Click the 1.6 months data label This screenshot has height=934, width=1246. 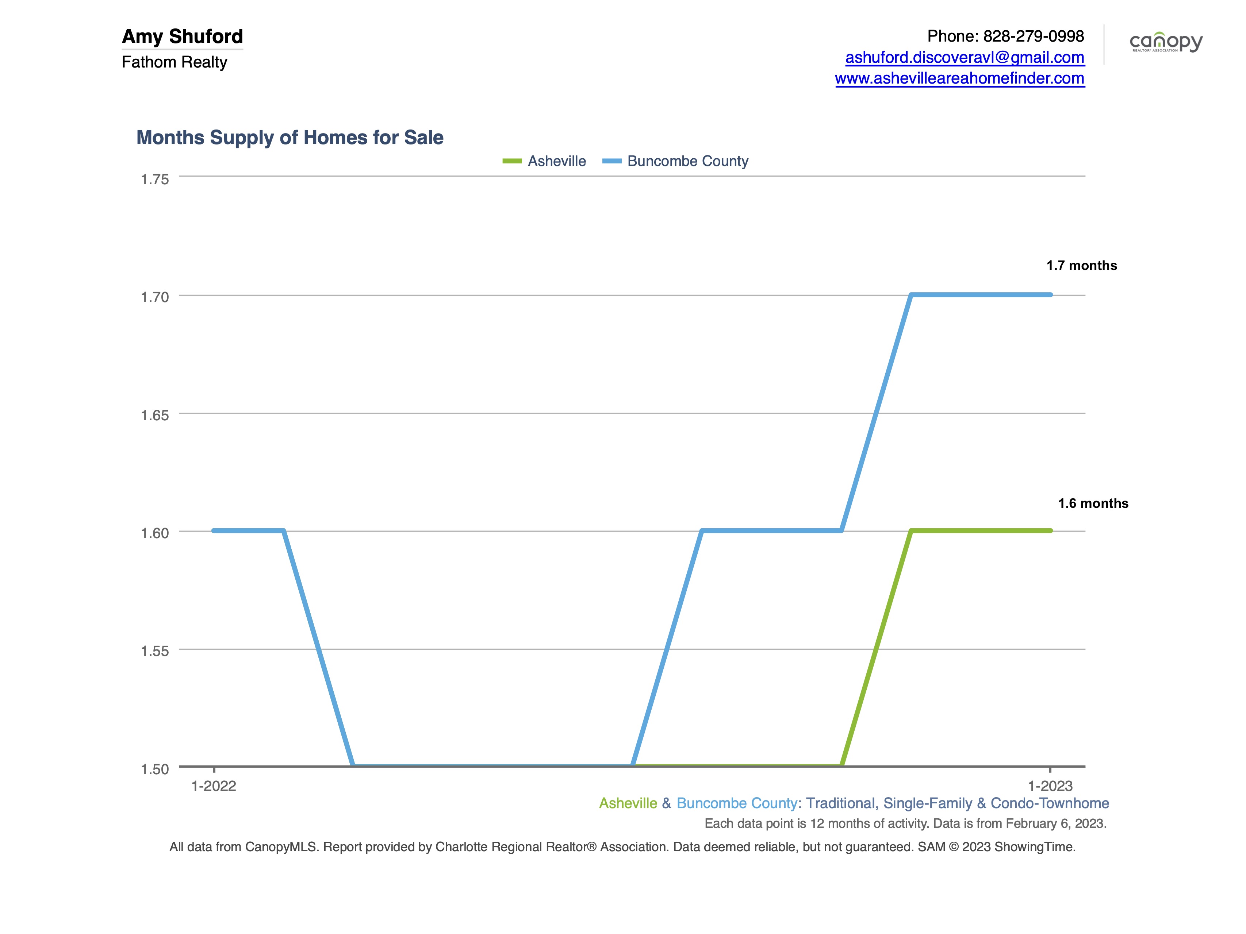click(1093, 503)
